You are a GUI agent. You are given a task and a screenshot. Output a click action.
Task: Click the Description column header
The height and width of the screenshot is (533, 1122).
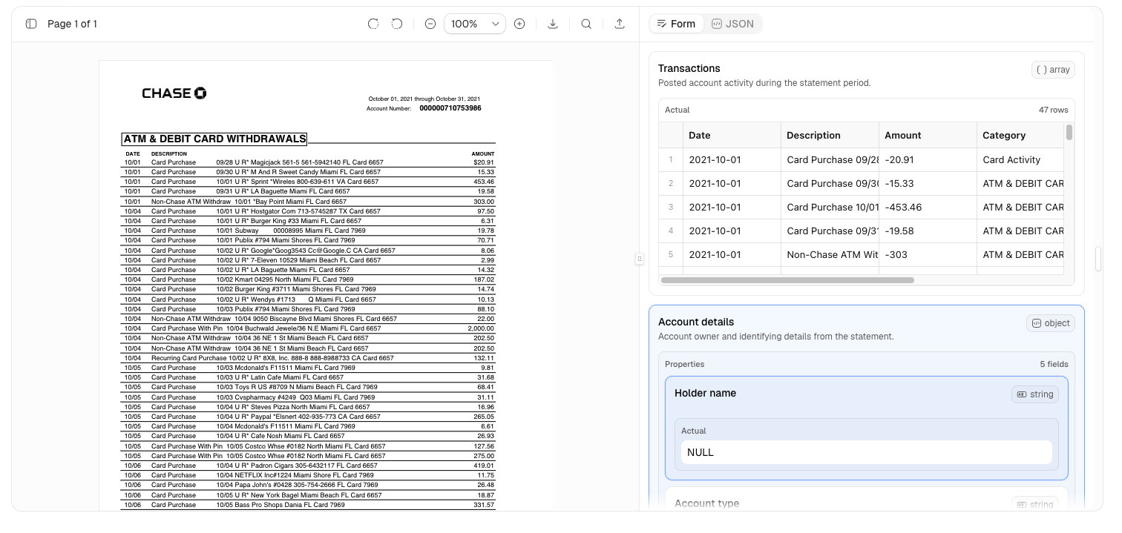click(830, 135)
